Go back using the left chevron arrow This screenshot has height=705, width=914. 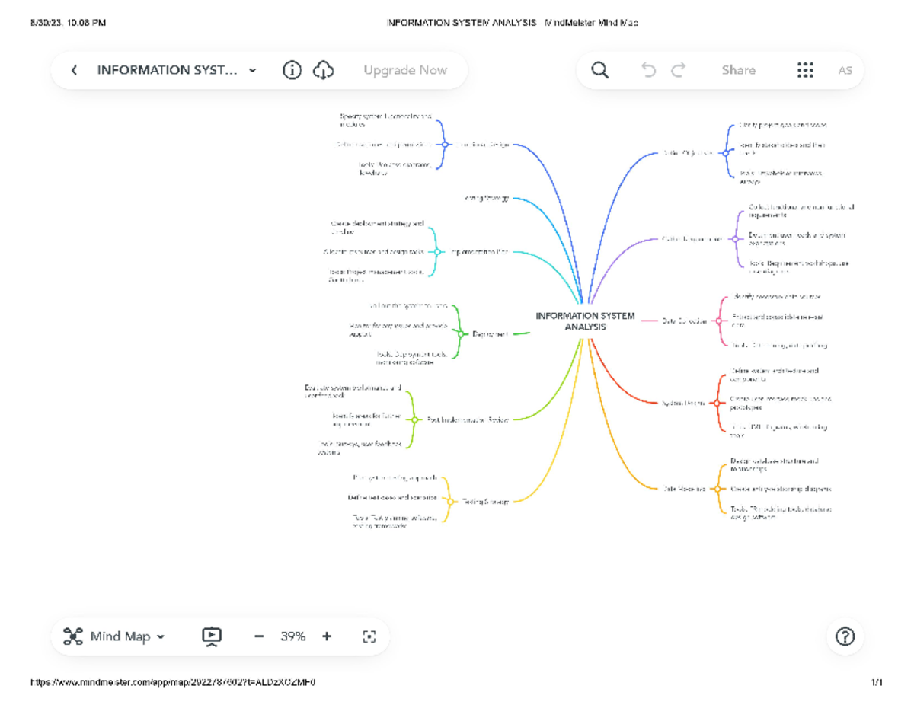click(74, 70)
